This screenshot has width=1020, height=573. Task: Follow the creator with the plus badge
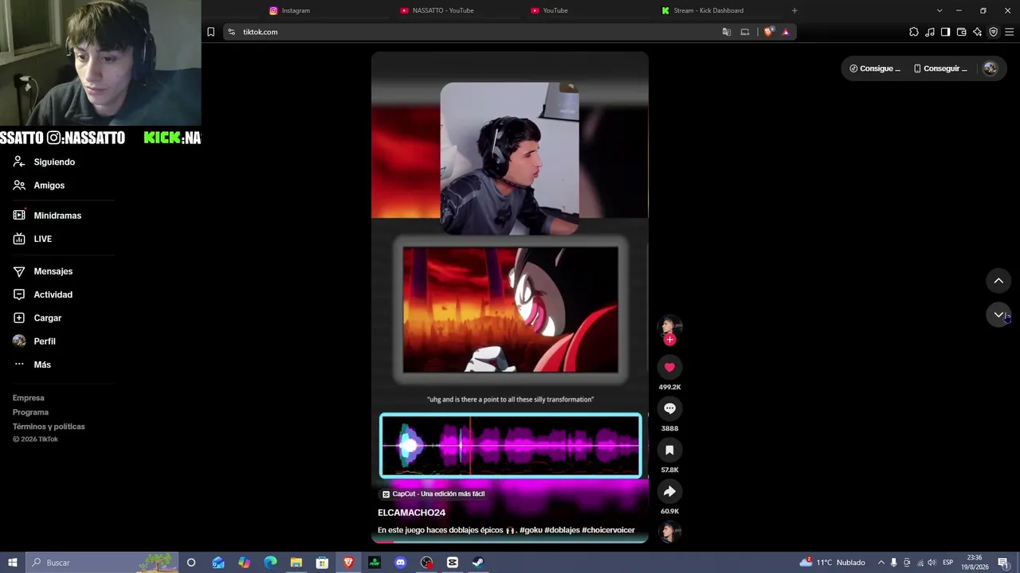[x=669, y=340]
